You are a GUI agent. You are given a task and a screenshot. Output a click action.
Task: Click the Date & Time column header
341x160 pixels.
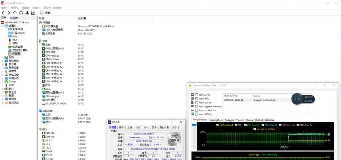(231, 96)
